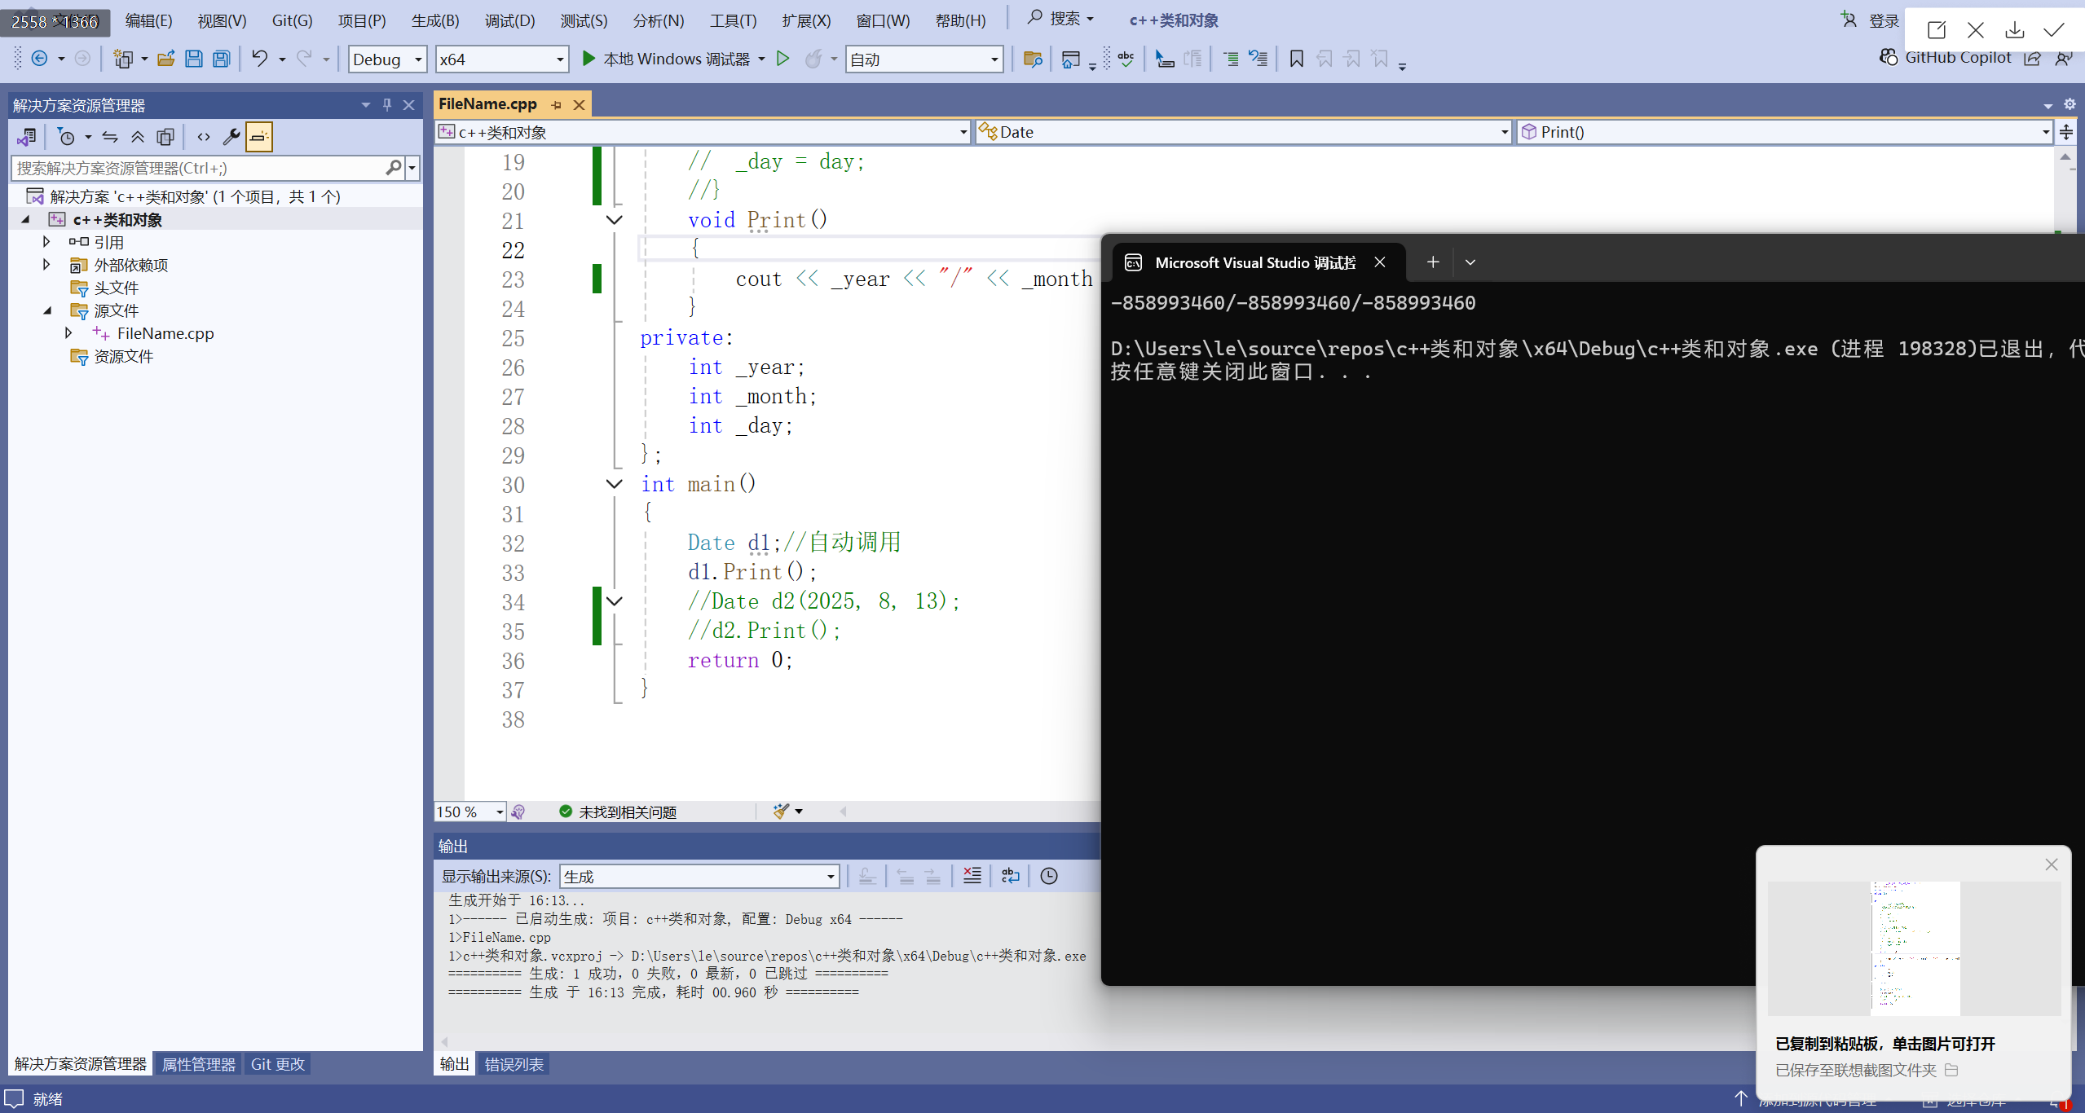Undo the last edit
2085x1113 pixels.
coord(259,59)
